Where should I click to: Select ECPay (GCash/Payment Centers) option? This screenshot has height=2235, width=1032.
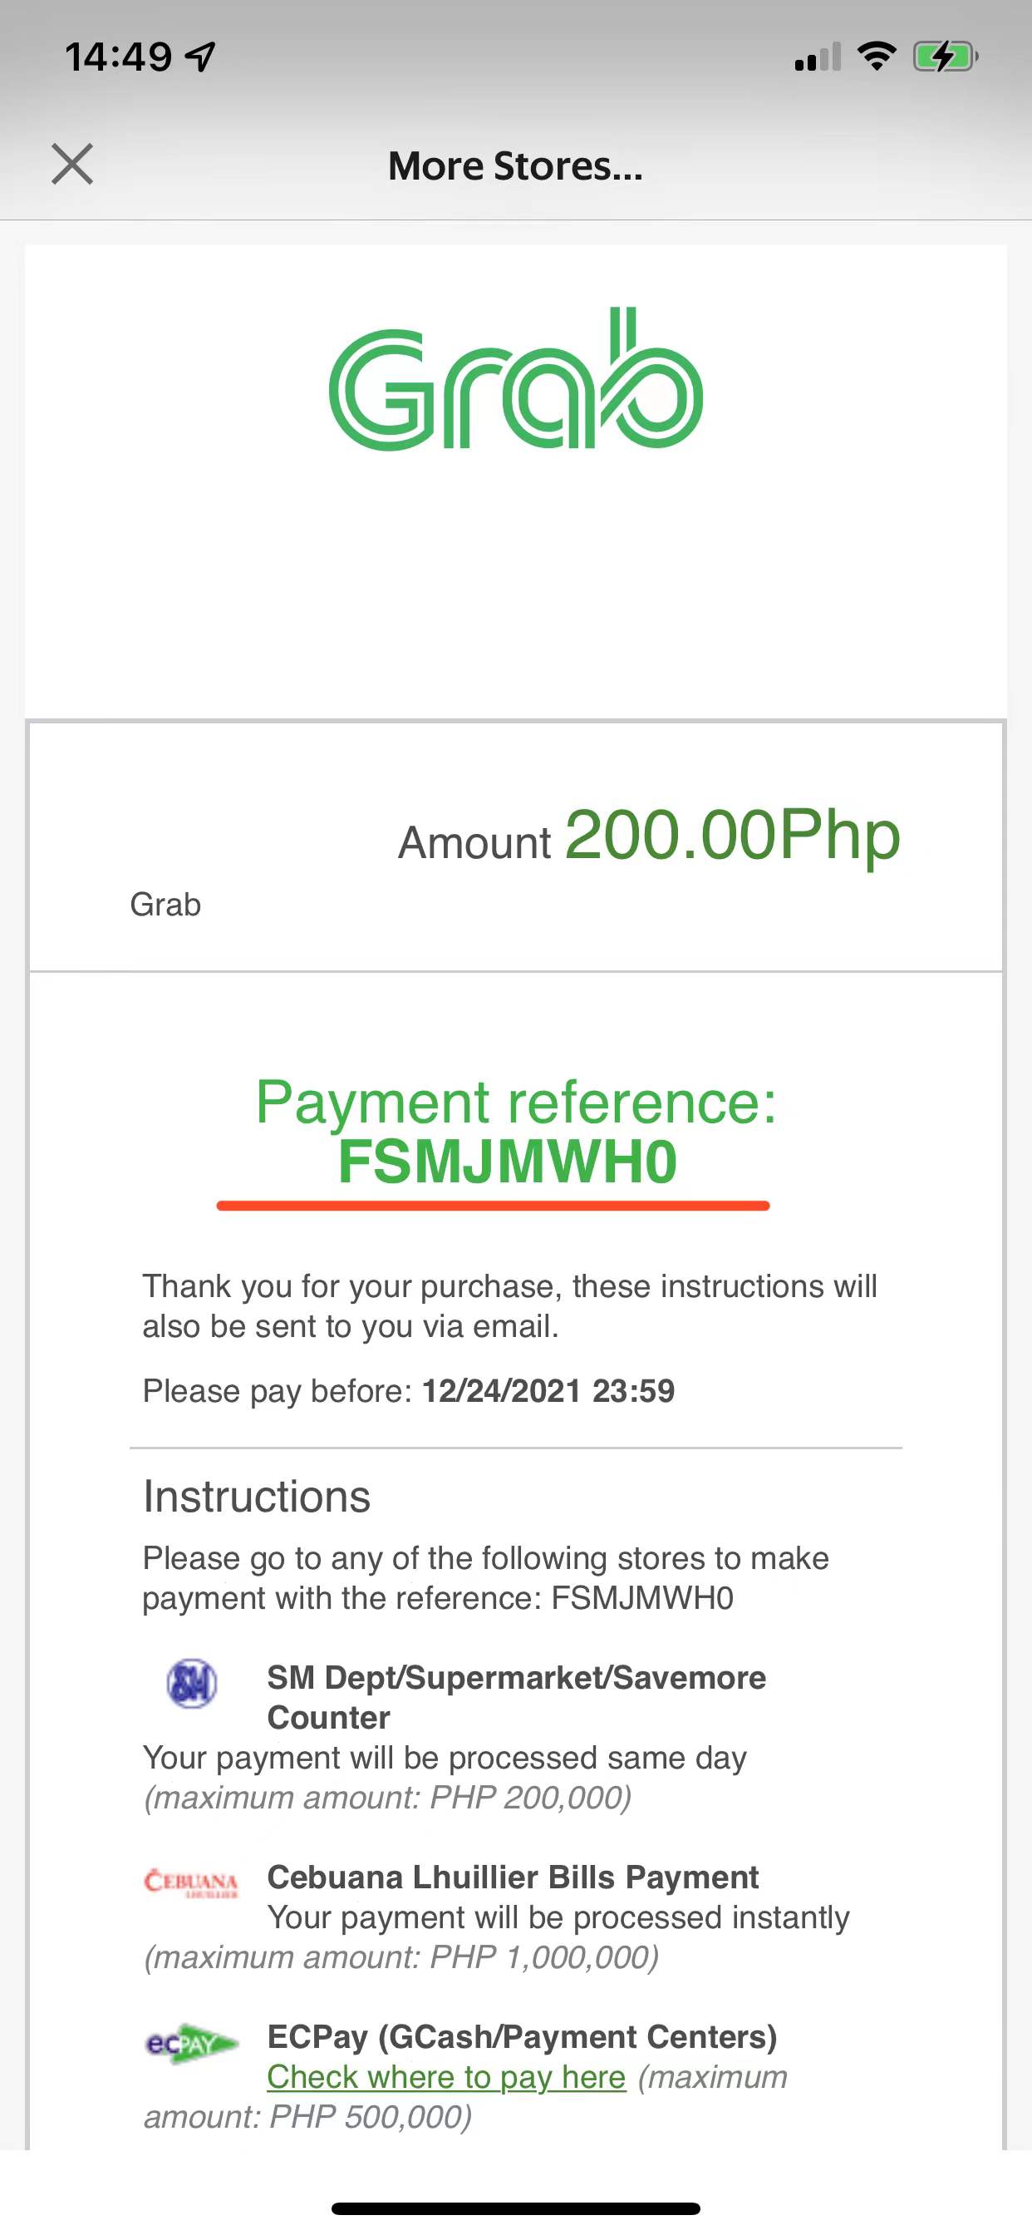522,2036
